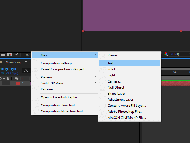190x143 pixels.
Task: Select Viewer in the New submenu
Action: click(x=129, y=55)
